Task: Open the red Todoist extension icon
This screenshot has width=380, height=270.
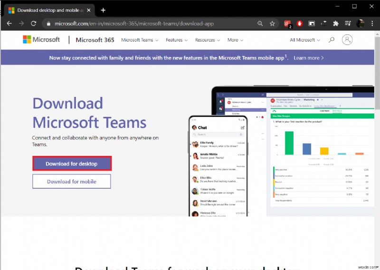Action: [x=287, y=24]
